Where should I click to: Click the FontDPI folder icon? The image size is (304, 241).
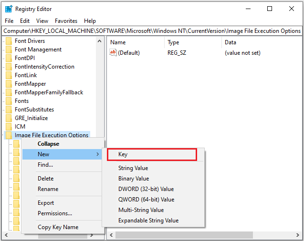coord(9,58)
